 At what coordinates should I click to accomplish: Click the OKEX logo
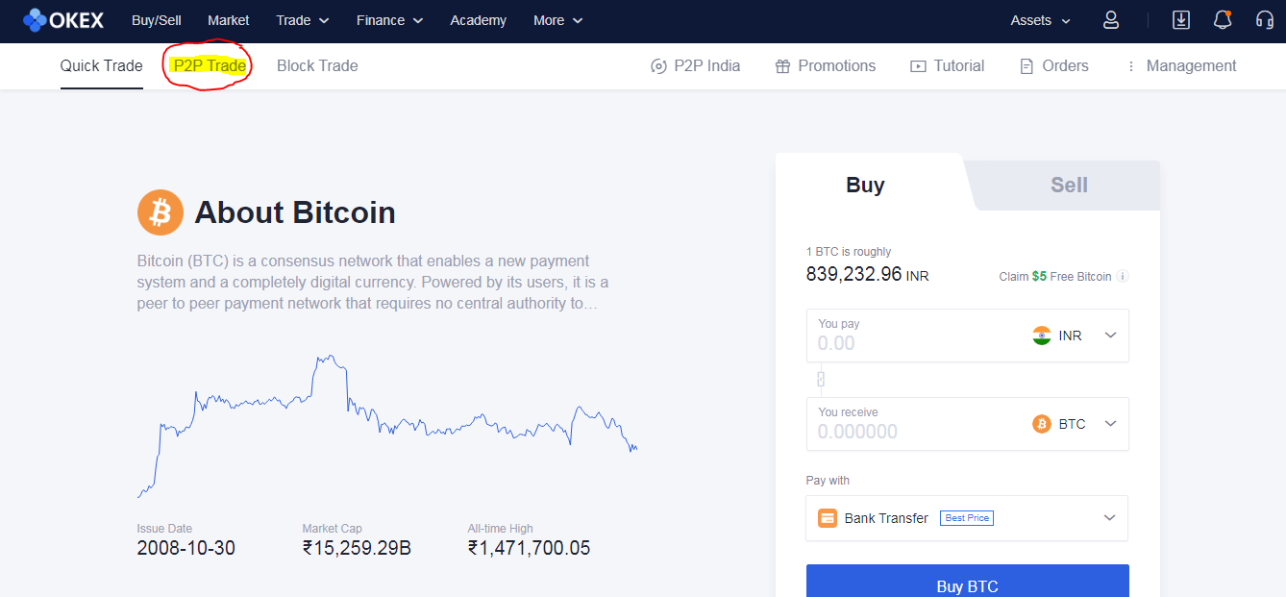coord(63,20)
